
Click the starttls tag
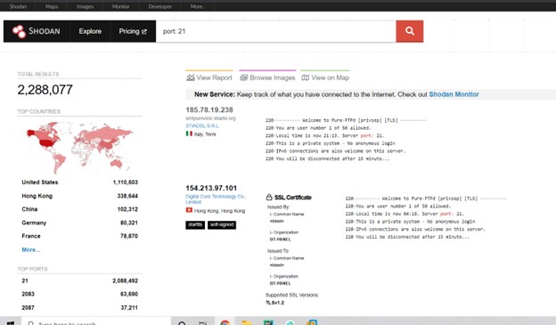195,224
